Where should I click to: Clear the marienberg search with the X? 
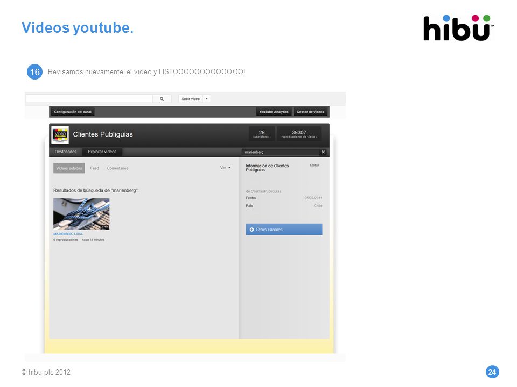point(323,152)
